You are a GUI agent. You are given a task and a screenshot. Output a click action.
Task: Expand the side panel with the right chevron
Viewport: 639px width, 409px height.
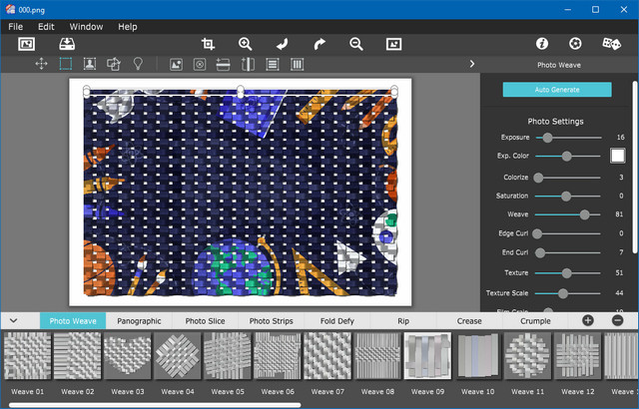[471, 64]
